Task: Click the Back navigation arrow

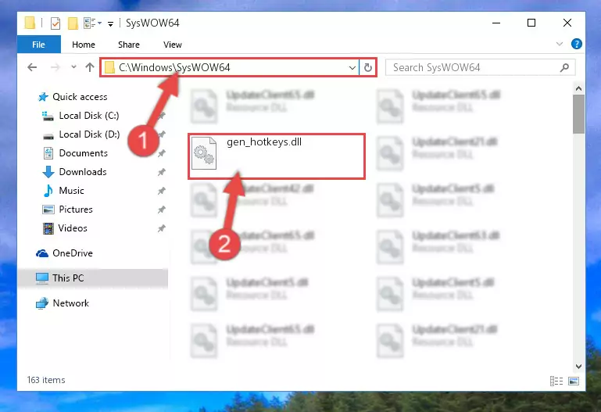Action: [x=32, y=67]
